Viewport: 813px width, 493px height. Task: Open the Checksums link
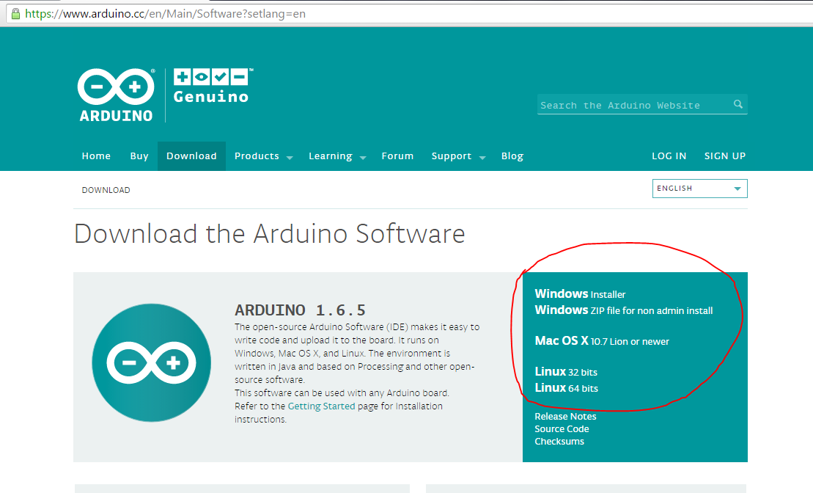[x=559, y=441]
